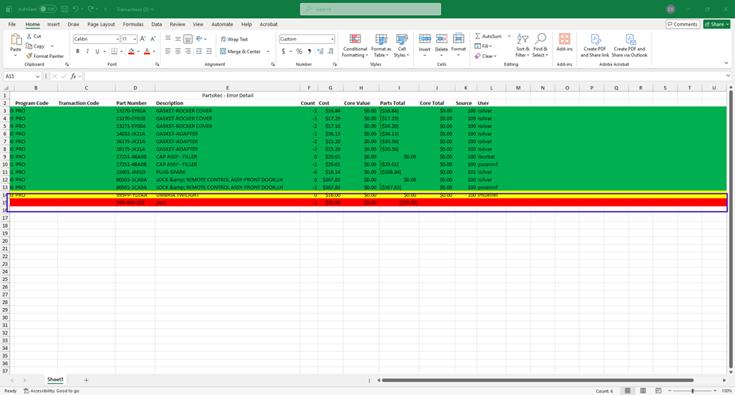
Task: Click the zoom out minus button
Action: point(670,390)
